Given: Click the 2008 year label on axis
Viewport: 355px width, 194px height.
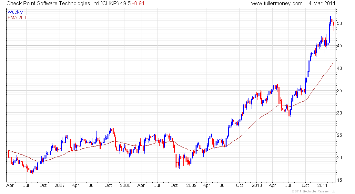Looking at the screenshot, I should [x=125, y=185].
